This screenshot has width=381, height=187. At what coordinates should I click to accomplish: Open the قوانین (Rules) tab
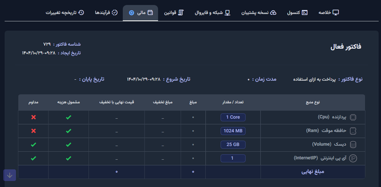[174, 13]
